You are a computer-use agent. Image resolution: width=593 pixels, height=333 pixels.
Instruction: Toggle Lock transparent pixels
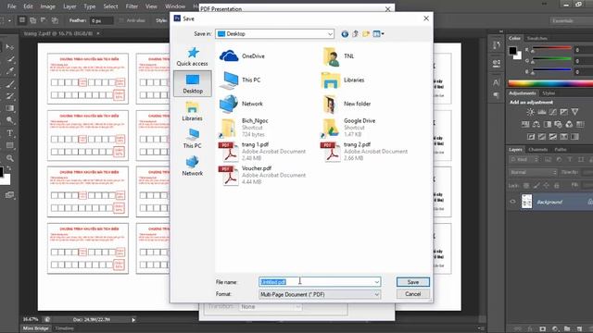pos(526,185)
